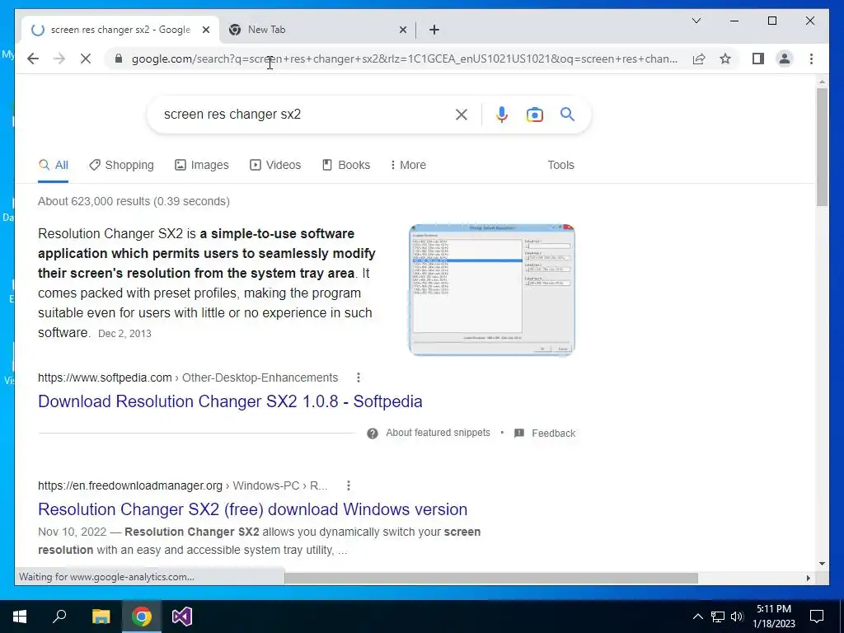The image size is (844, 633).
Task: Open Resolution Changer SX2 (free) download link
Action: (252, 509)
